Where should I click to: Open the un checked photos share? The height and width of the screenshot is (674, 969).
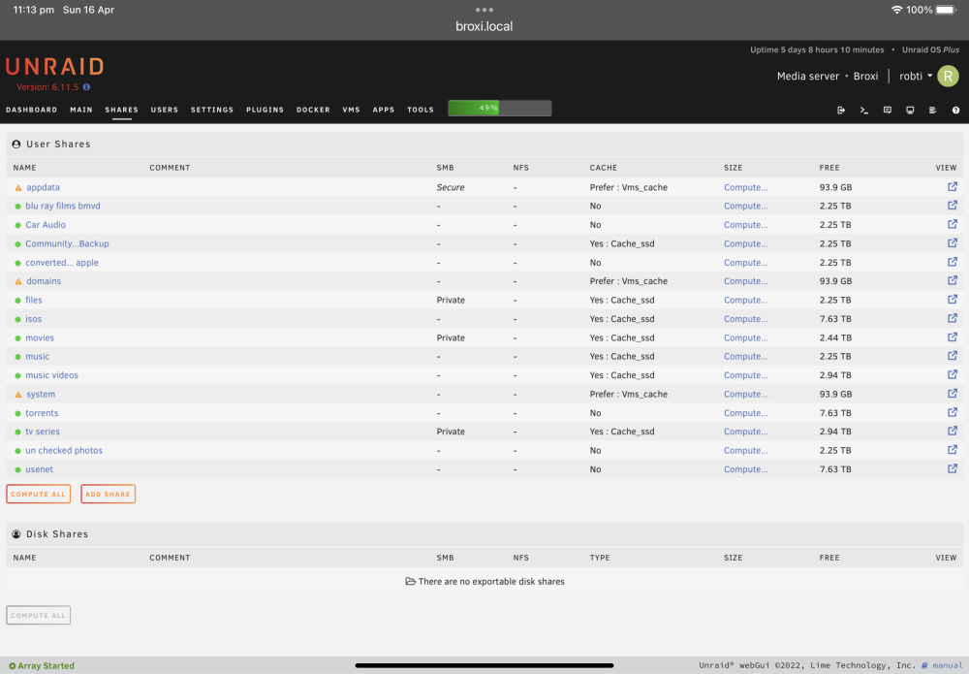(64, 451)
